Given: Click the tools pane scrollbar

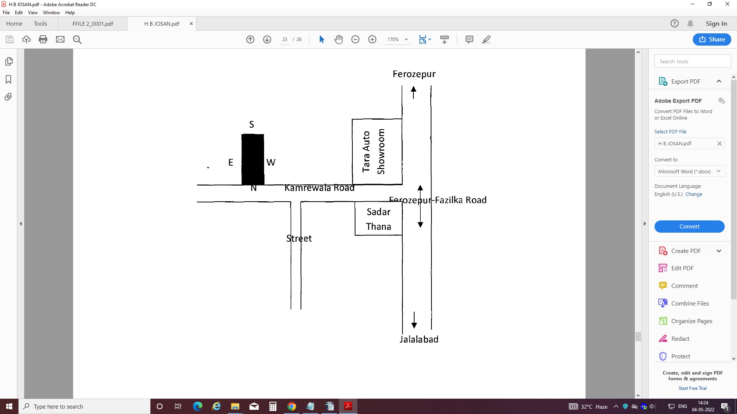Looking at the screenshot, I should coord(734,190).
